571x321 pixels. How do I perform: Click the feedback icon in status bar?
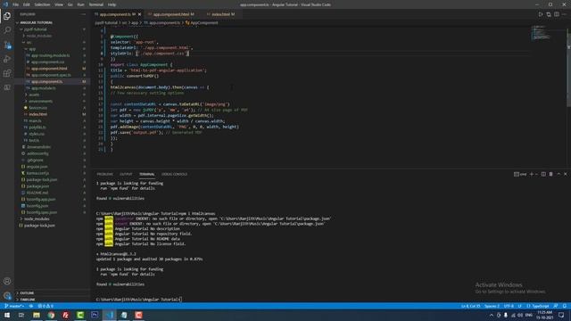[x=556, y=306]
